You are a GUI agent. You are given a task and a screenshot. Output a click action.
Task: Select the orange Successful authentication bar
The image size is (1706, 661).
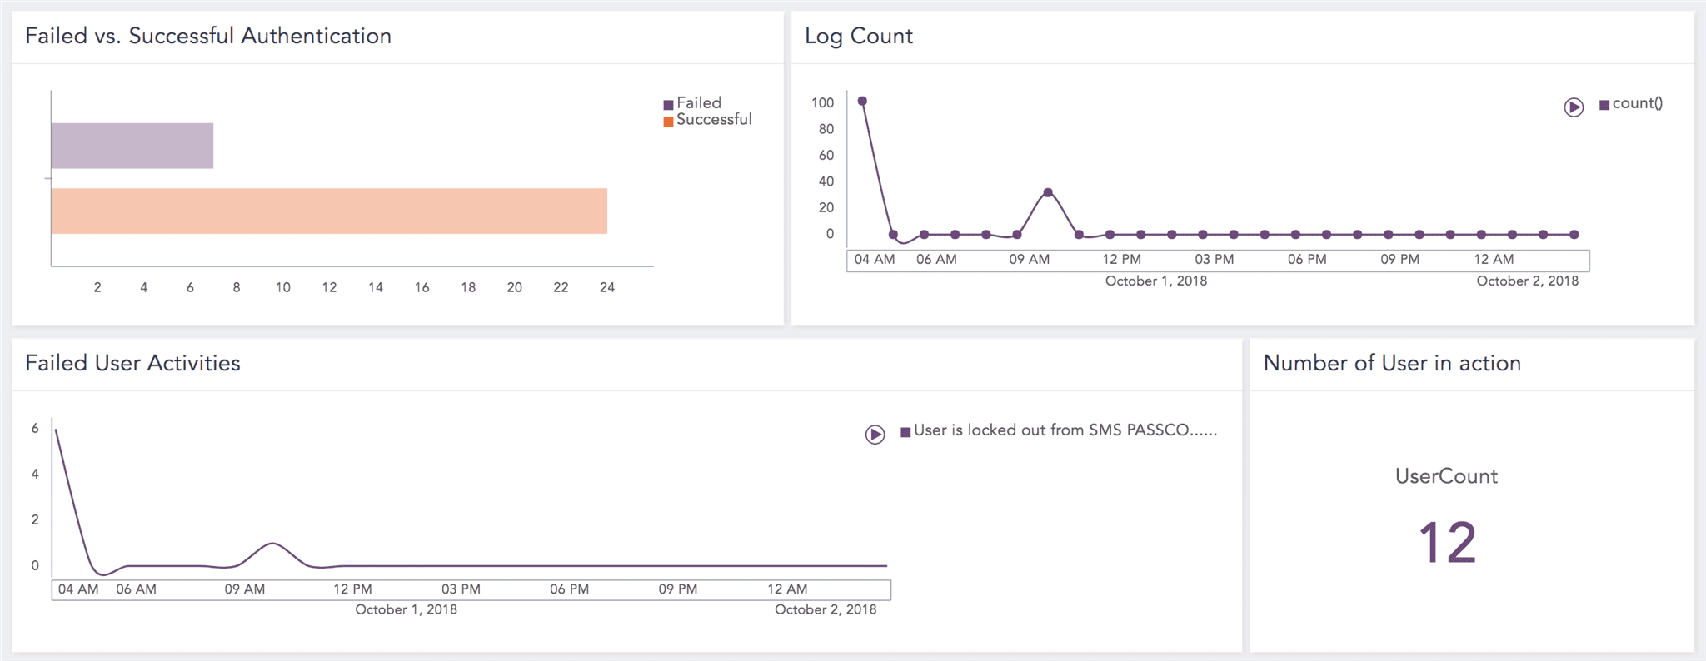(329, 211)
